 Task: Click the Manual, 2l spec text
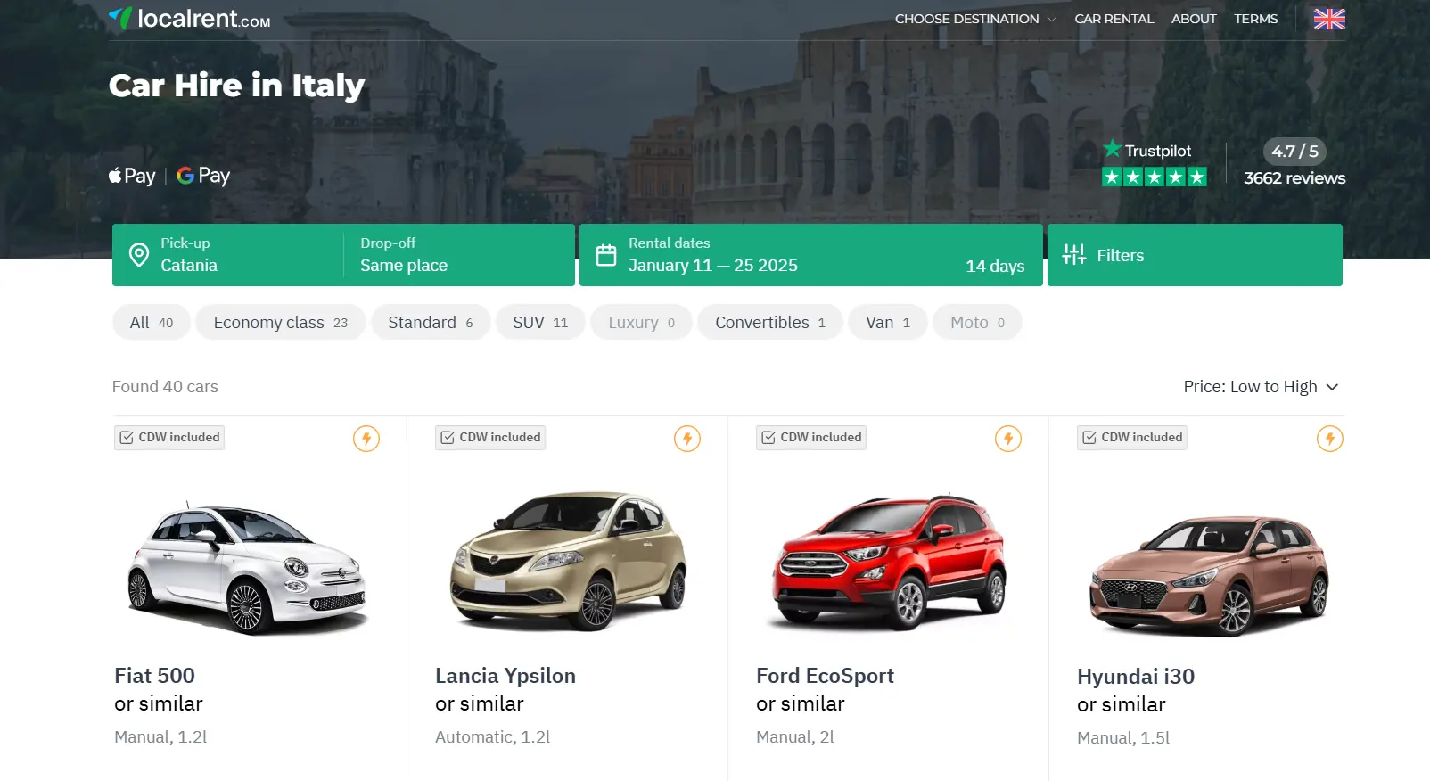point(795,737)
